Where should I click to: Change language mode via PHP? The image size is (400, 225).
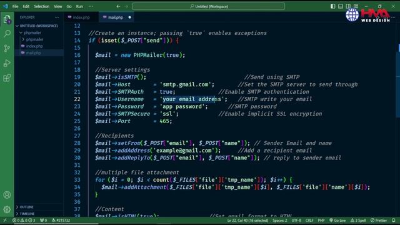tap(321, 220)
